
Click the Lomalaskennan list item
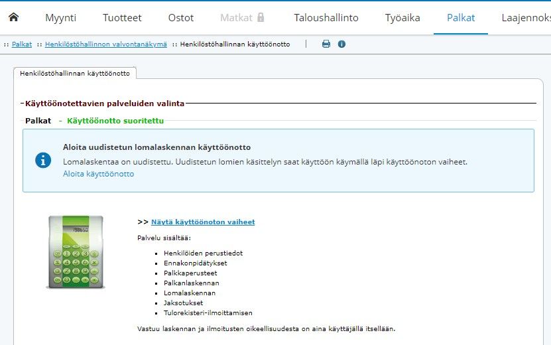[190, 293]
